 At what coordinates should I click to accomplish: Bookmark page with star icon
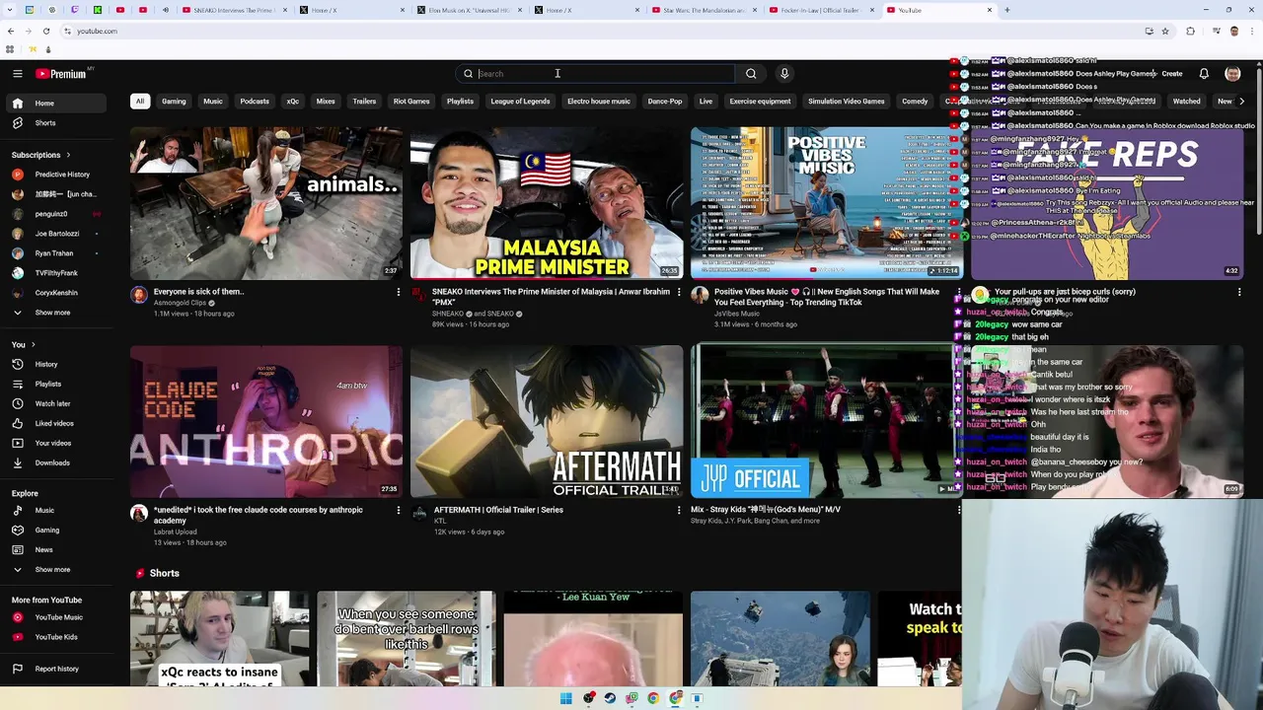click(1165, 31)
